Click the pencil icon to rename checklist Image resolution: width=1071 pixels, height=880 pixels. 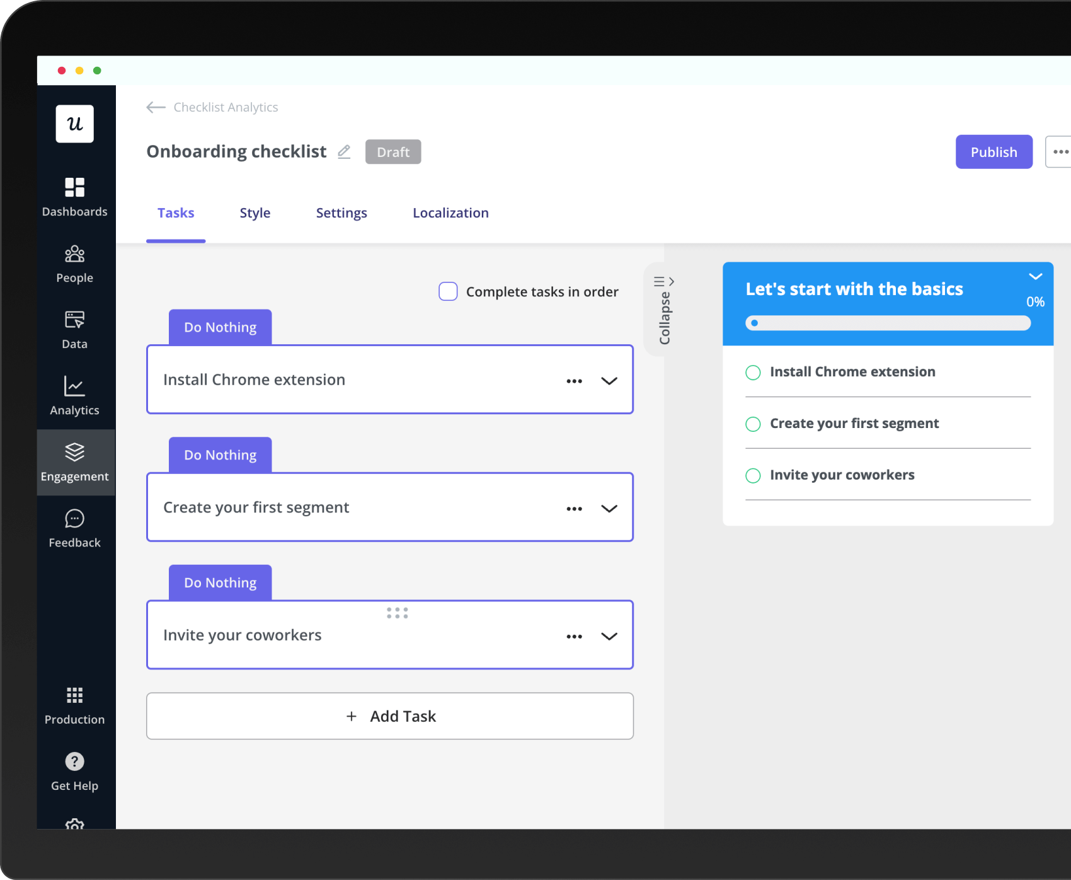click(x=344, y=152)
